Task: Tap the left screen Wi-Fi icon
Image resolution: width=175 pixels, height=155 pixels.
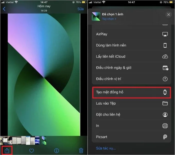Action: point(16,2)
